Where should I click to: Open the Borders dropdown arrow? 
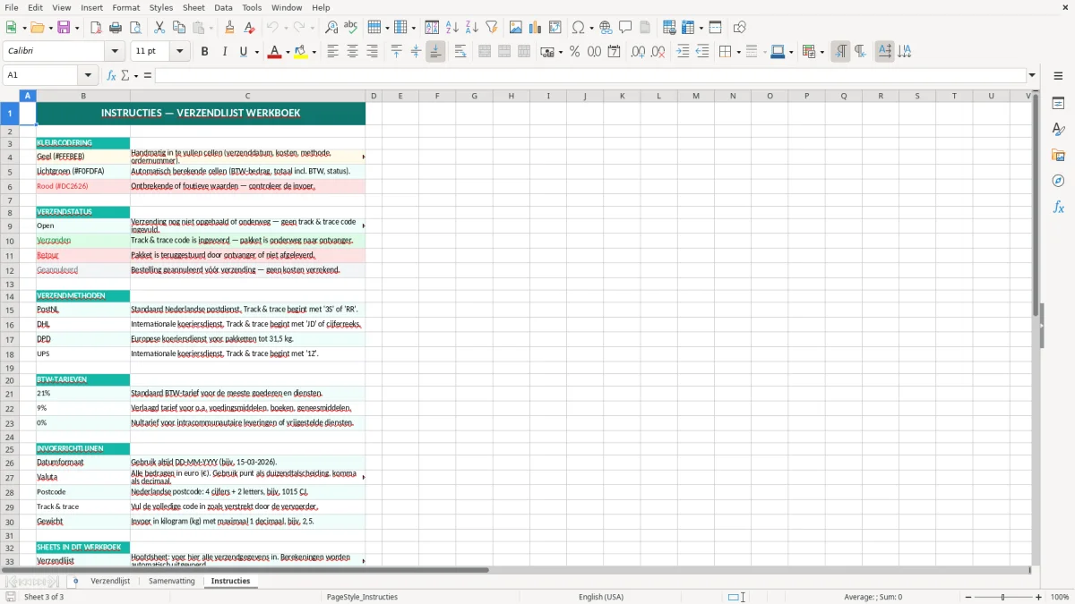pyautogui.click(x=738, y=52)
